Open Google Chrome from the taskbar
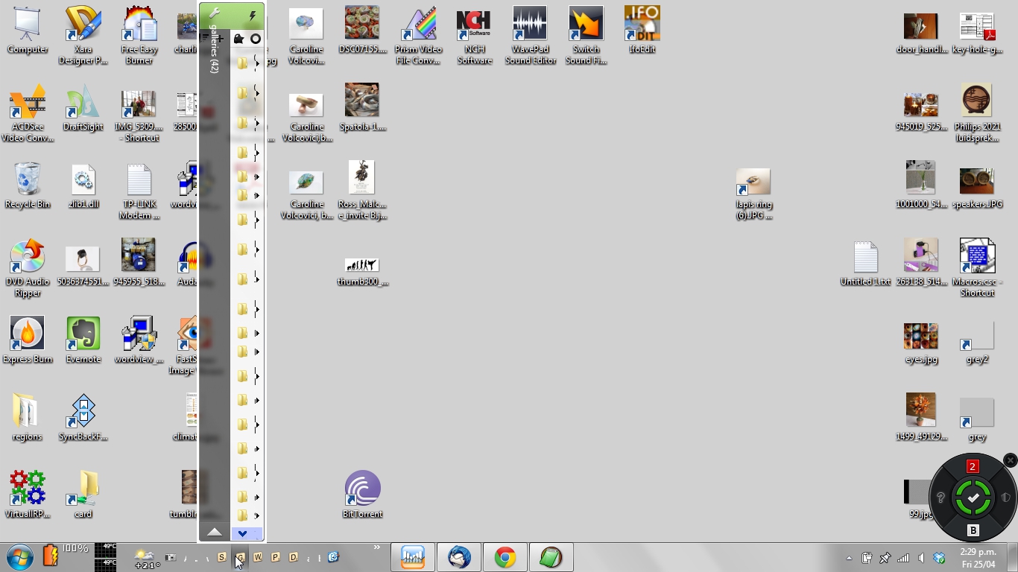This screenshot has width=1018, height=572. 505,557
